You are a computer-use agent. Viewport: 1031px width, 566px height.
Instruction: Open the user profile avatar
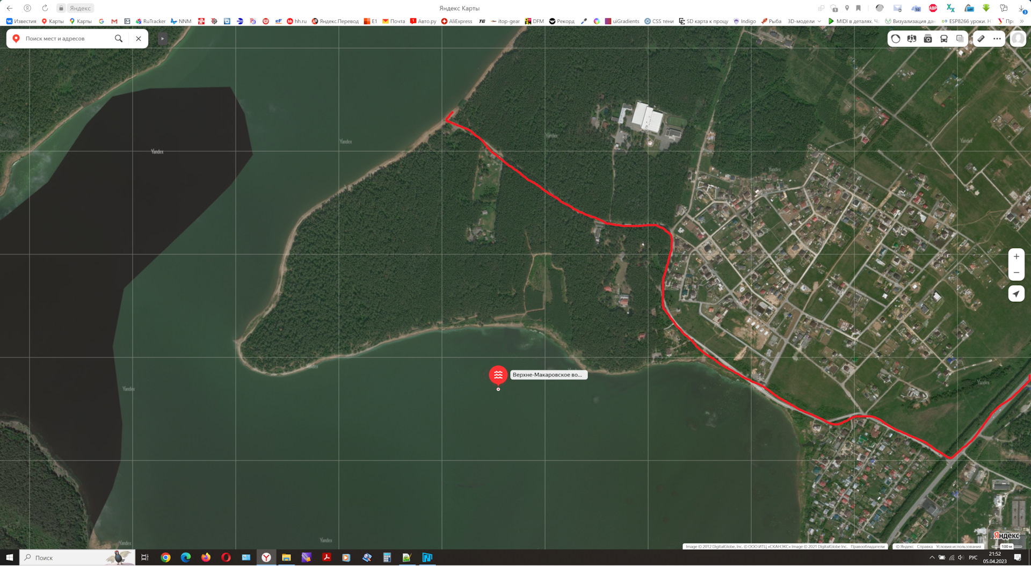(1018, 39)
